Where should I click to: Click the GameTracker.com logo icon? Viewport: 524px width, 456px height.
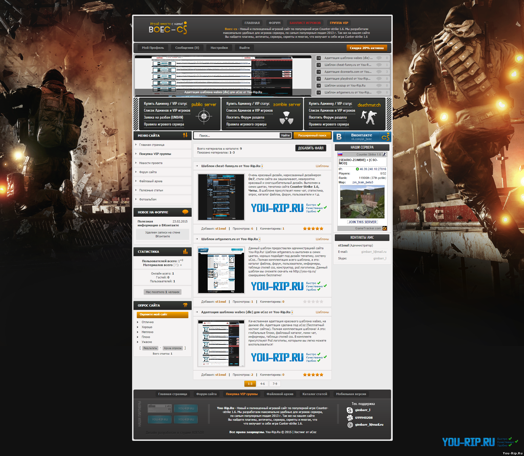tap(385, 228)
